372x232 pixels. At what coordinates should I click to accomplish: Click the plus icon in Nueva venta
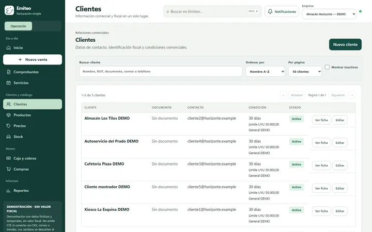tap(20, 60)
